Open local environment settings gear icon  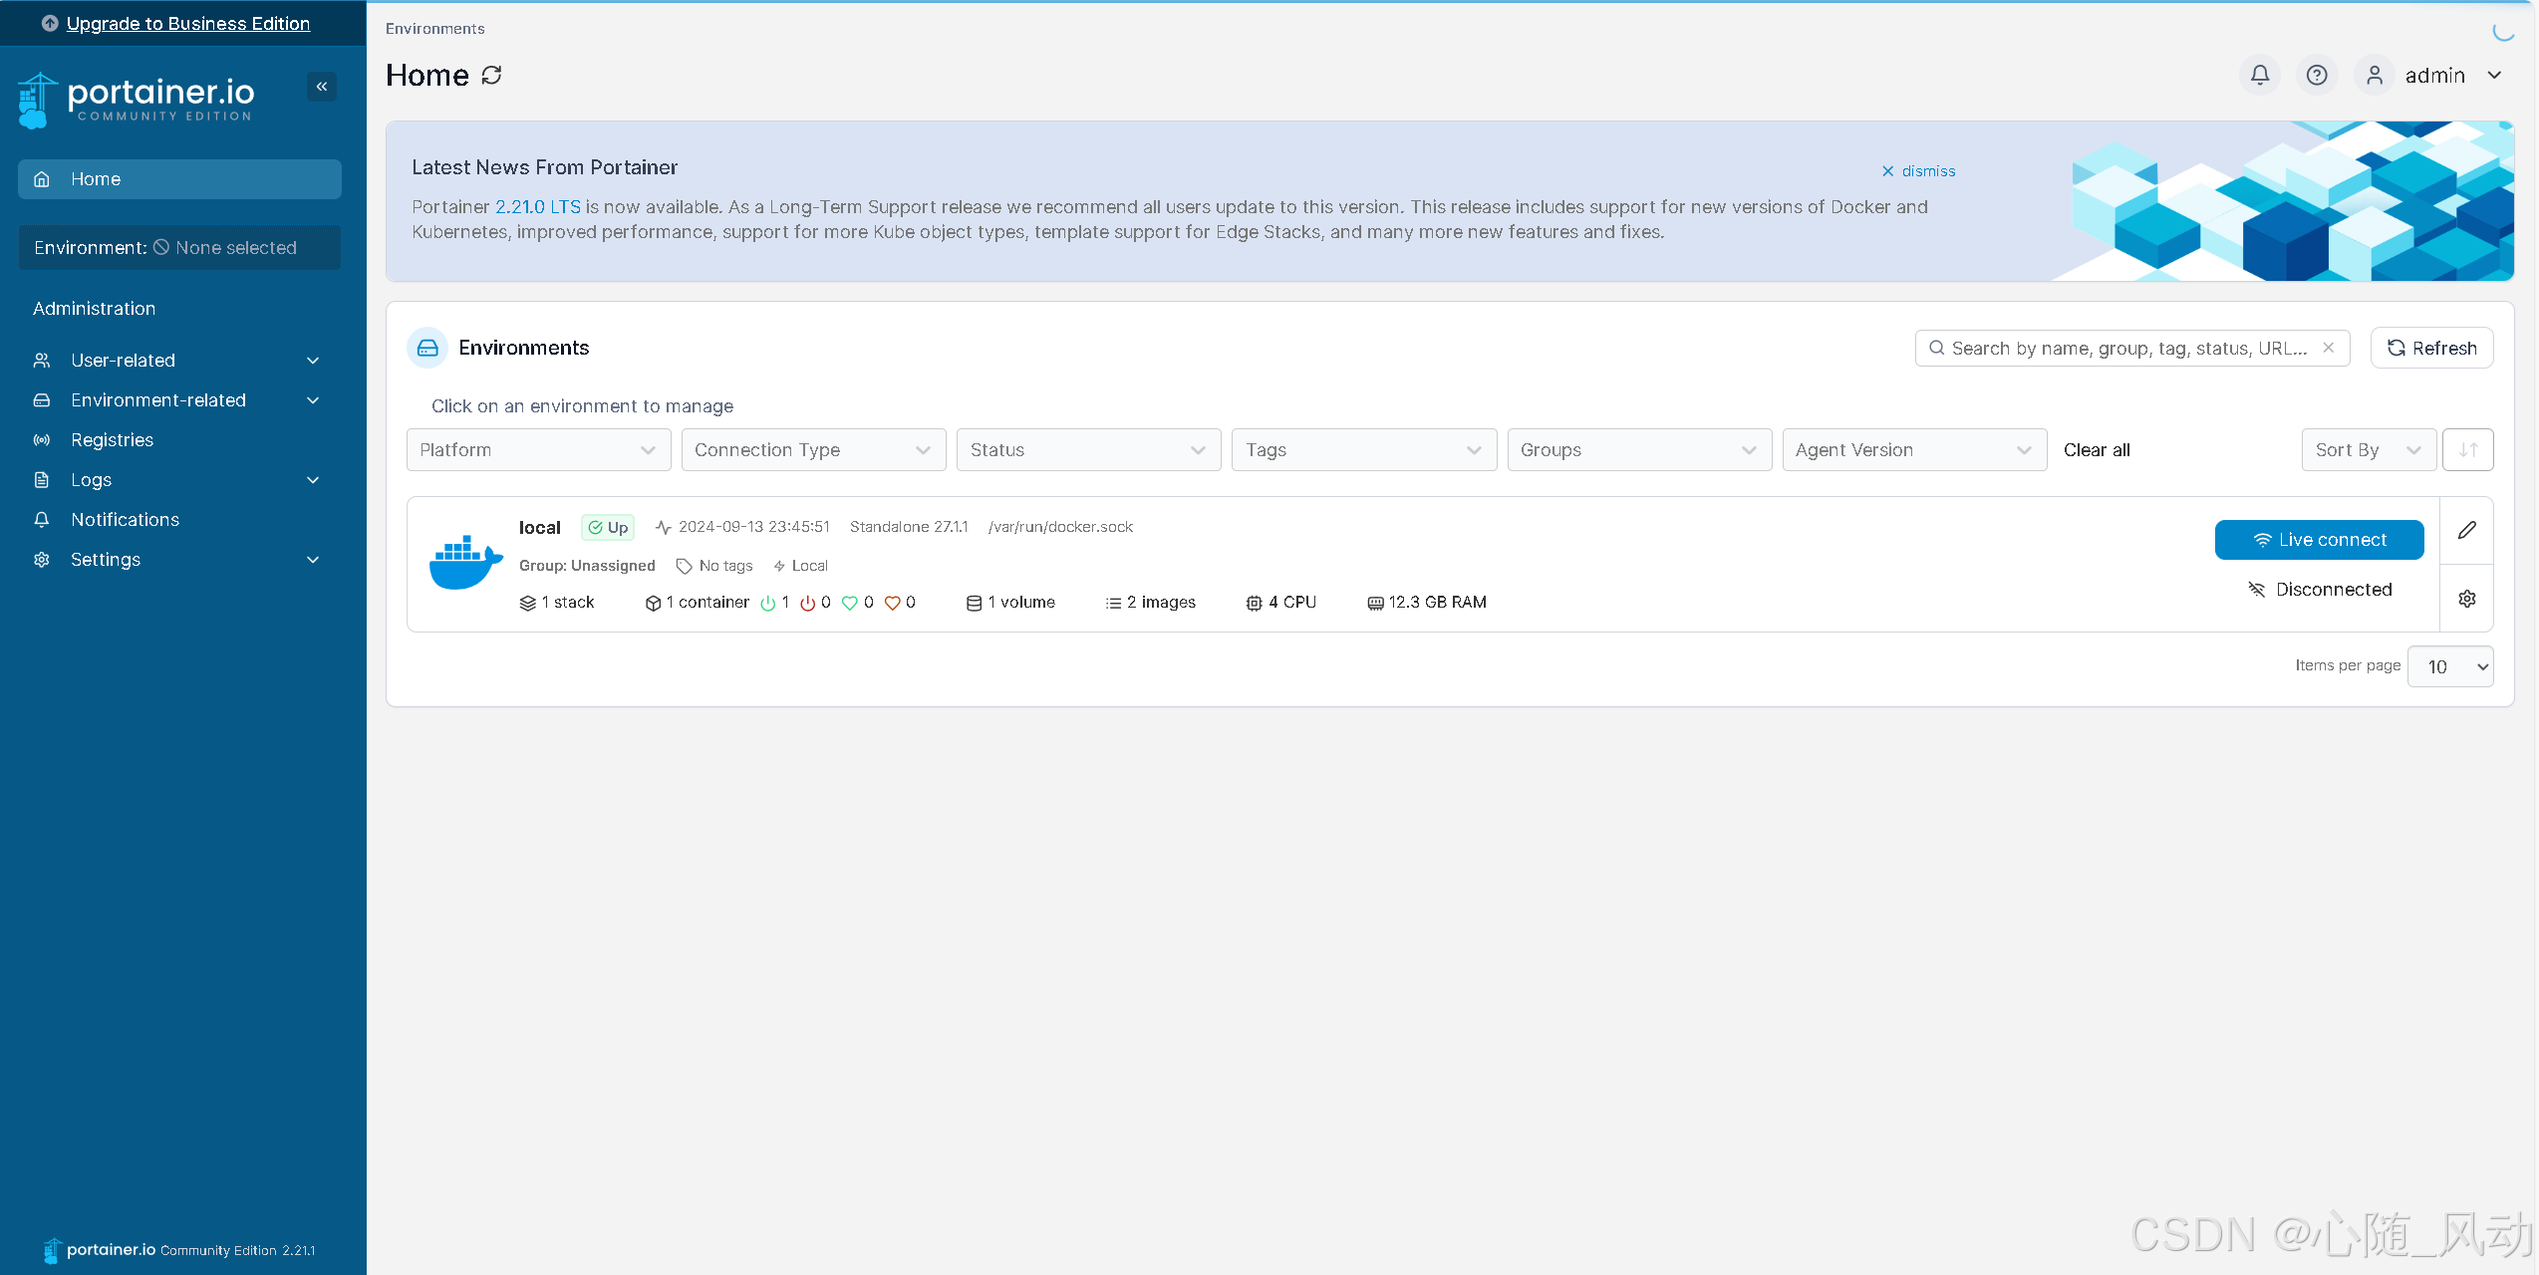2466,599
